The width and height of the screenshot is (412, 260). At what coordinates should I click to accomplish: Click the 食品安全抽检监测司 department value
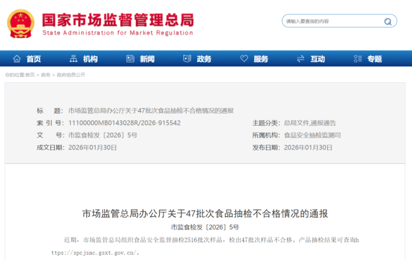click(312, 135)
